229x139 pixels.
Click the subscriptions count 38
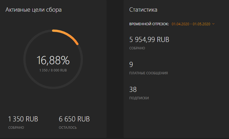(133, 89)
